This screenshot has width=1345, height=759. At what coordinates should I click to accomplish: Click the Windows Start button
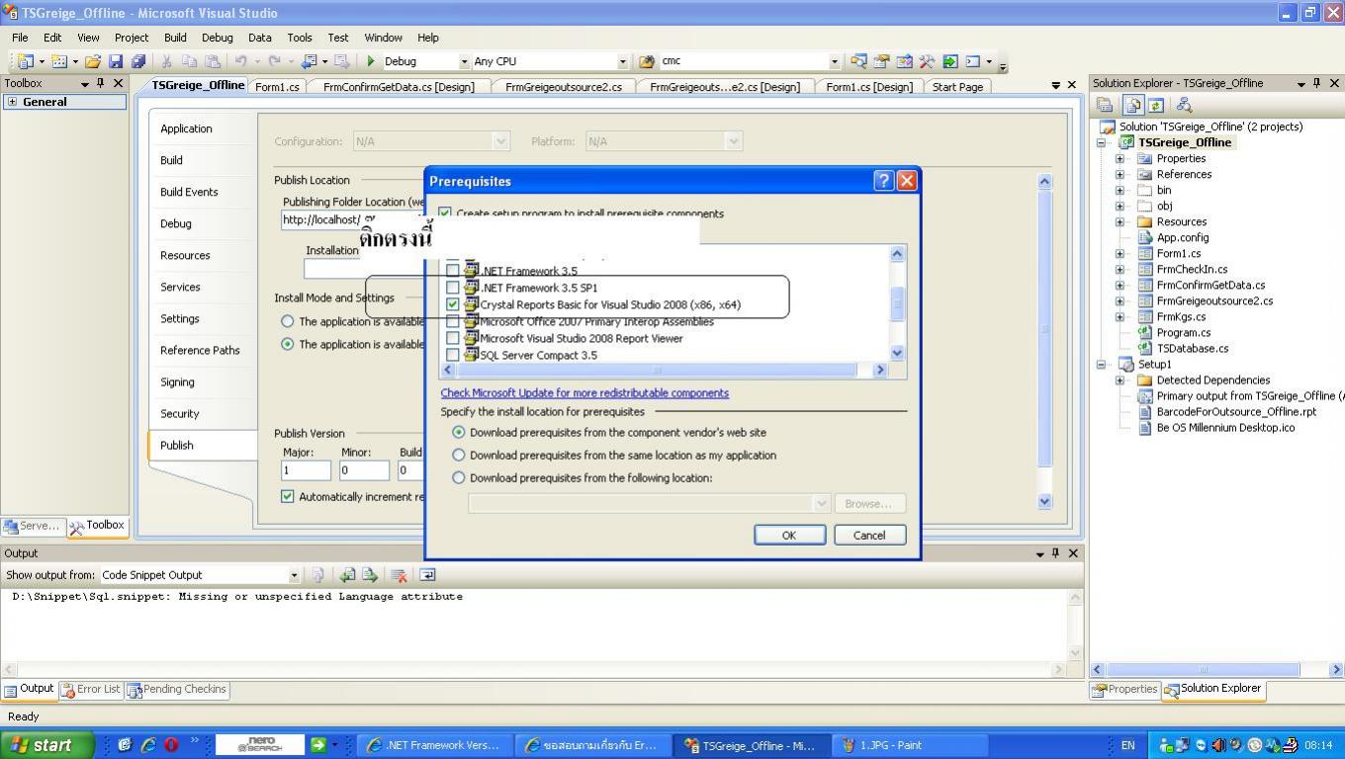[x=47, y=745]
